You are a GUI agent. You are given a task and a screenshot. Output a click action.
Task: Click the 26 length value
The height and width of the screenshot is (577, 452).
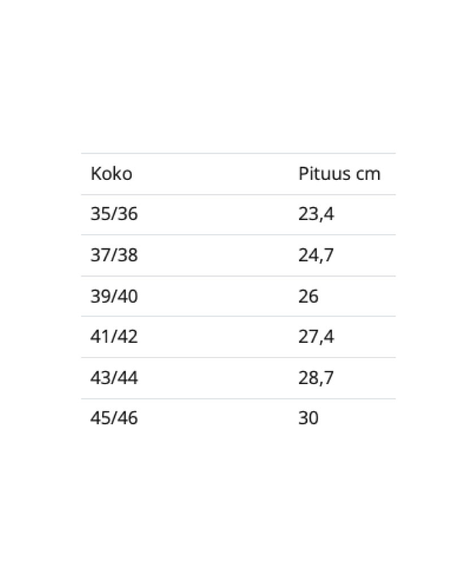point(308,296)
